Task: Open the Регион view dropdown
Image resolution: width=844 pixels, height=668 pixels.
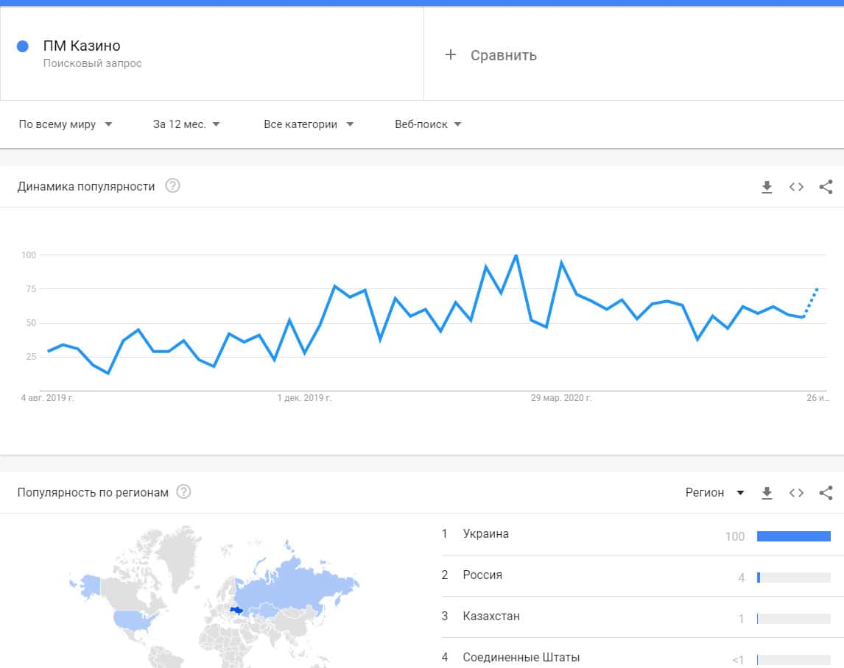Action: [x=714, y=493]
